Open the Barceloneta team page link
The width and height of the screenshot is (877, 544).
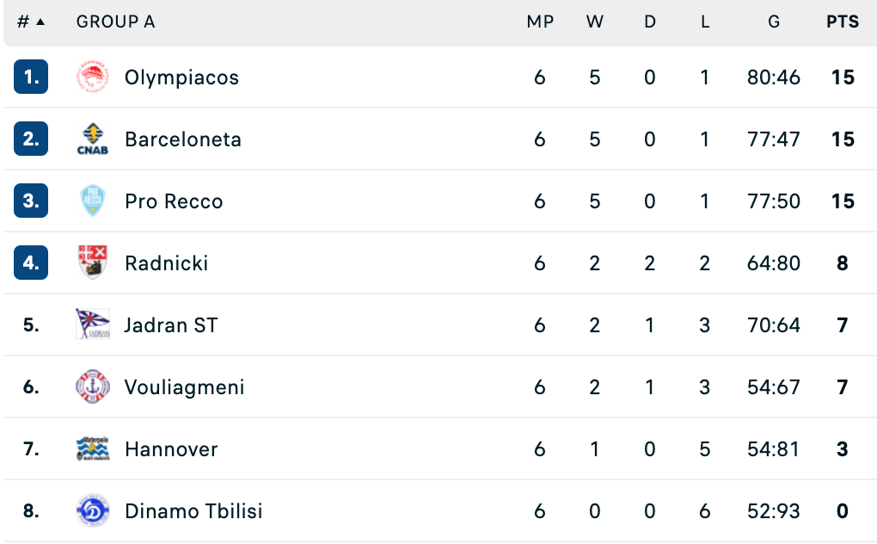[x=183, y=139]
